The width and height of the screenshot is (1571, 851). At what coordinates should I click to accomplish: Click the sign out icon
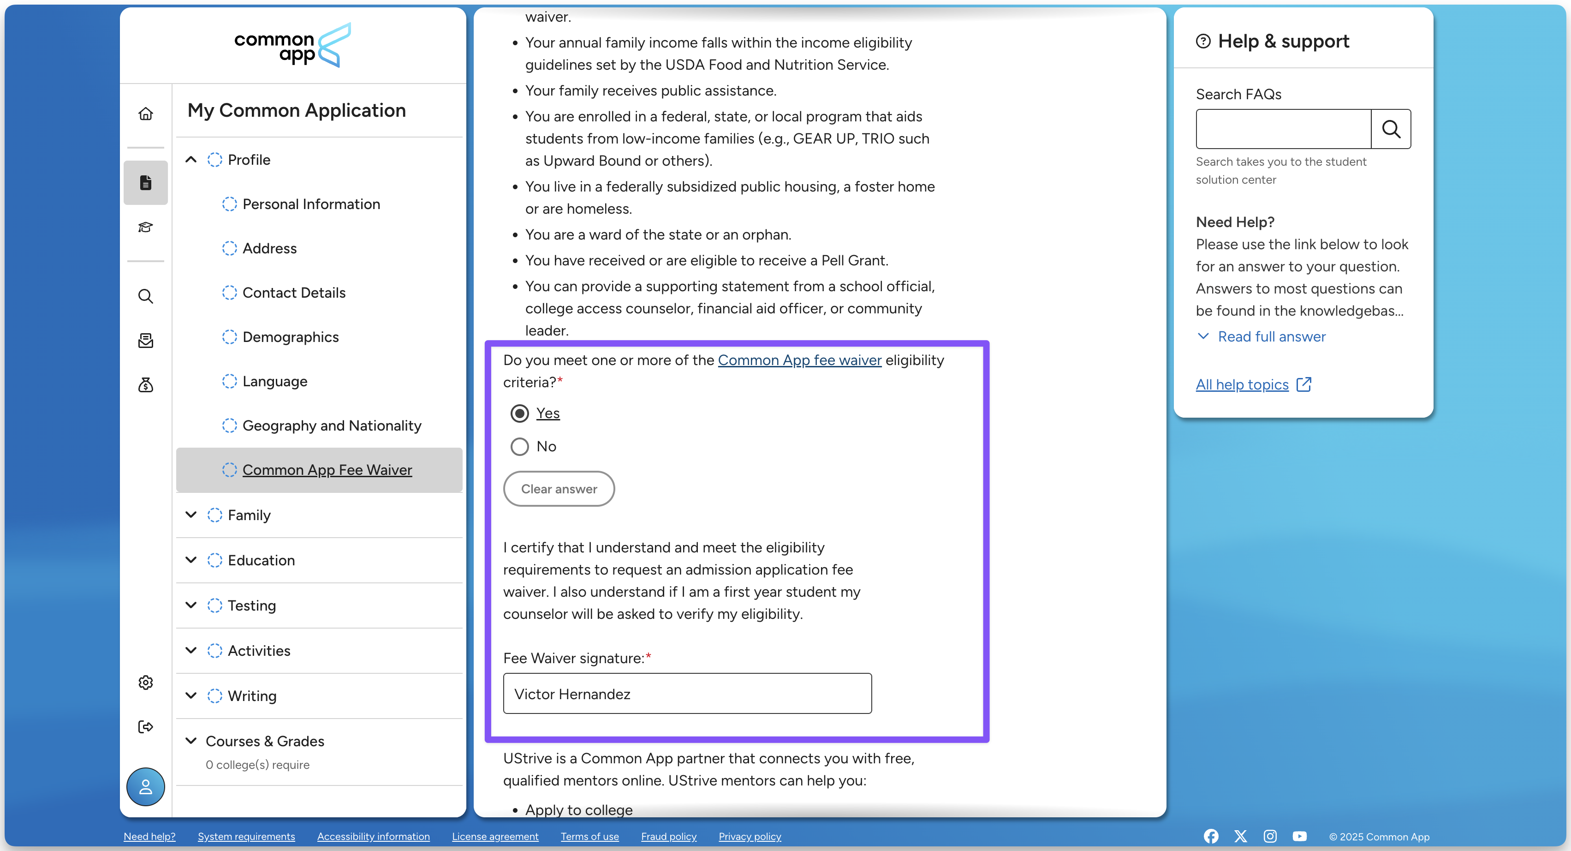pyautogui.click(x=145, y=726)
